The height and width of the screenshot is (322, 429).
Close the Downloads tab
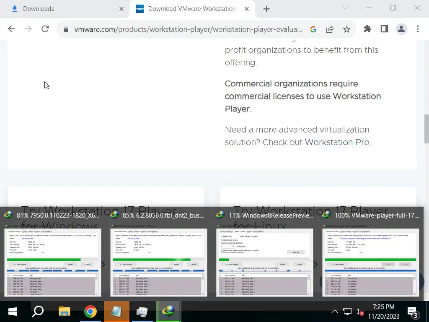coord(121,9)
